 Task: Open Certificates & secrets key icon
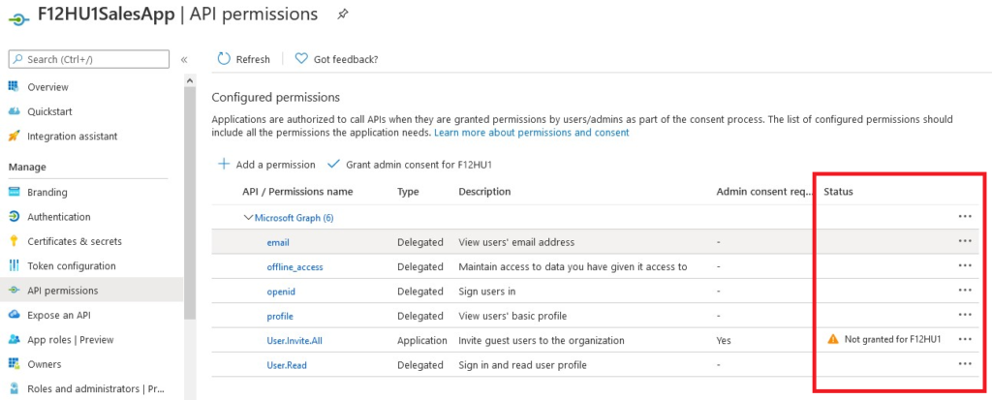click(14, 241)
